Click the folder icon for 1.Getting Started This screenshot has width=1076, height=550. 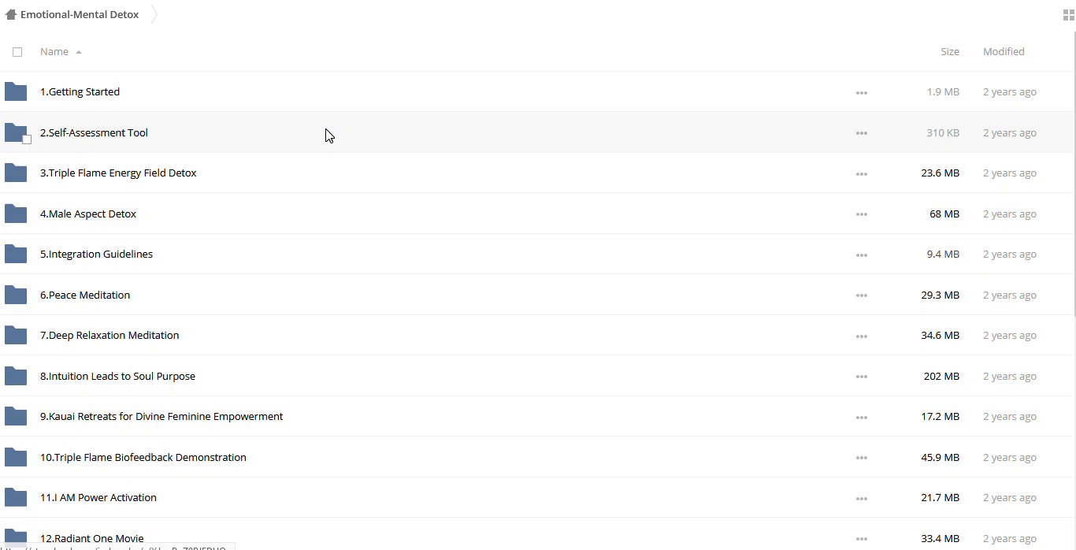click(16, 92)
